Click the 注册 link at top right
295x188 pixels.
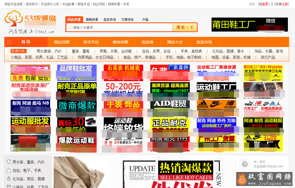(x=285, y=4)
